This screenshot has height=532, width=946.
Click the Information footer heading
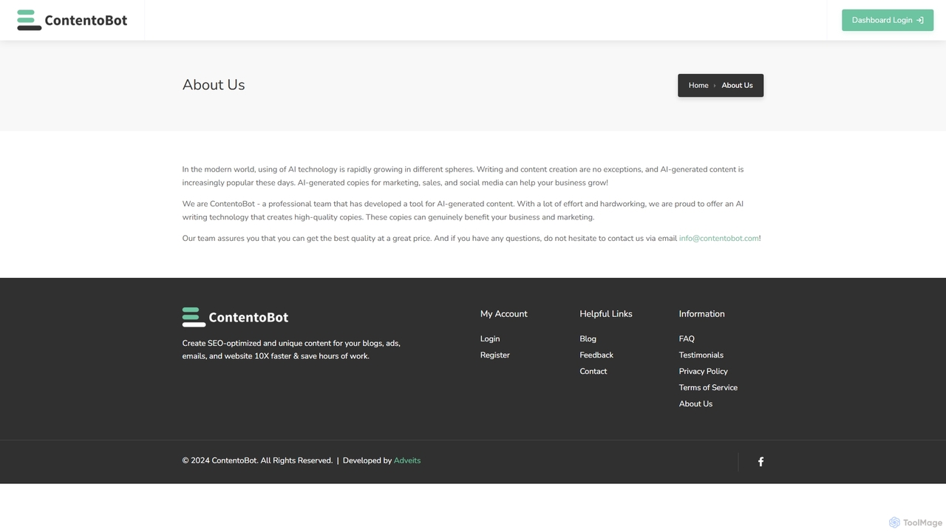pyautogui.click(x=702, y=314)
